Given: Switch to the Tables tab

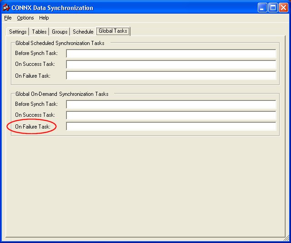Looking at the screenshot, I should click(39, 32).
